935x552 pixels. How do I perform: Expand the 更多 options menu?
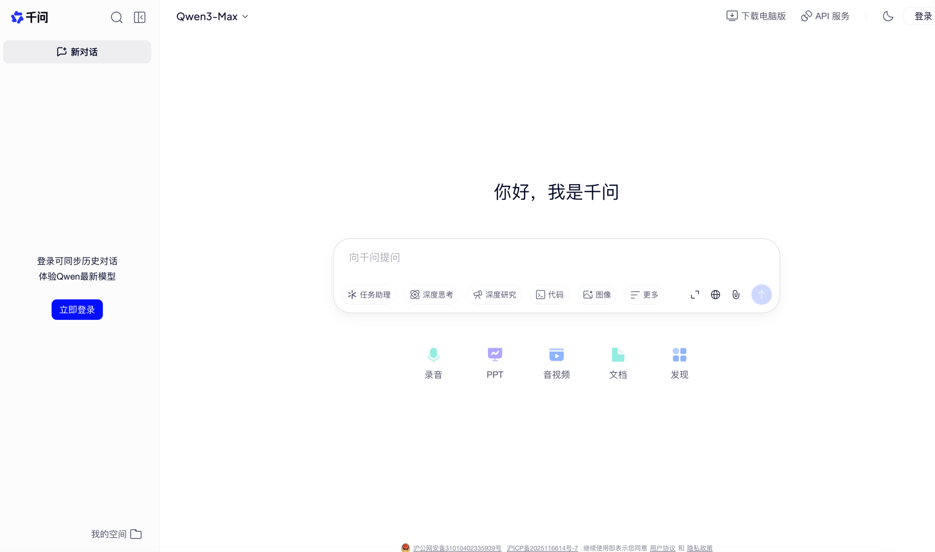[x=644, y=295]
